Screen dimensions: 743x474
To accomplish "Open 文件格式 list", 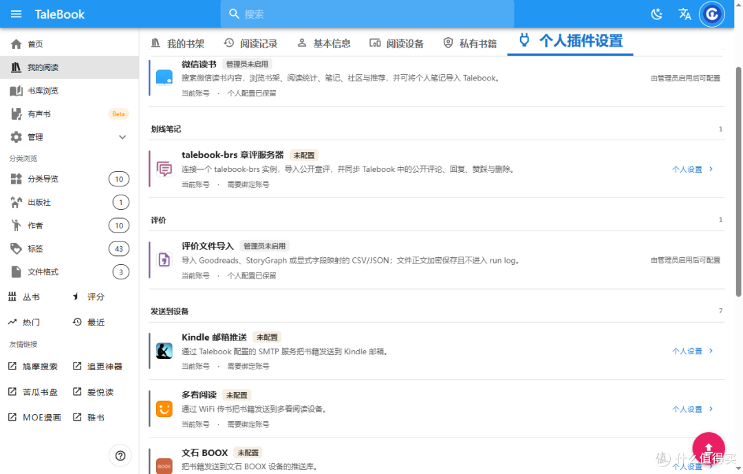I will click(x=69, y=272).
